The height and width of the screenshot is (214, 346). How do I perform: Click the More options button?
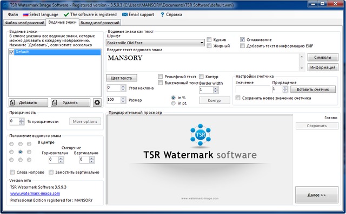[85, 121]
